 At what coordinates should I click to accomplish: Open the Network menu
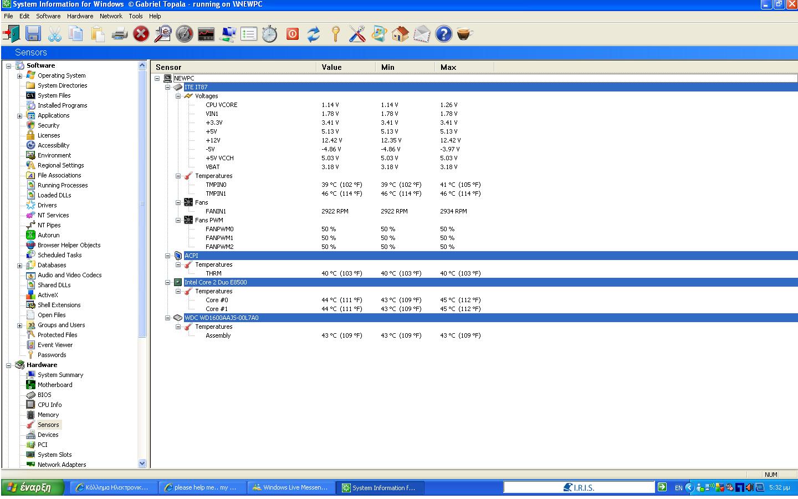111,16
